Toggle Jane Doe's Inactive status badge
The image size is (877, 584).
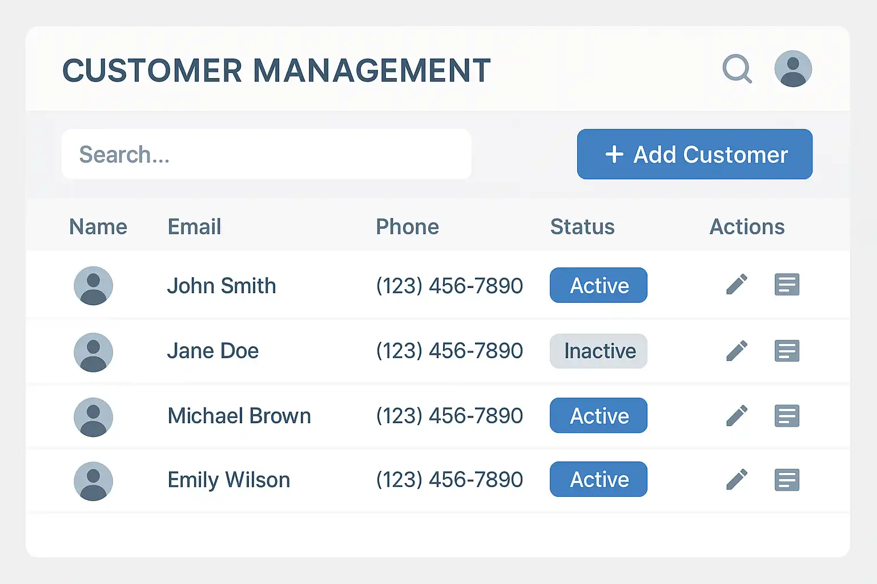[x=598, y=351]
